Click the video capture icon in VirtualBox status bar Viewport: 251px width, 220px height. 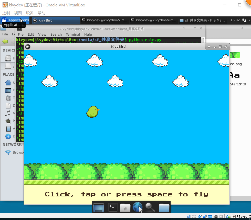tap(215, 216)
